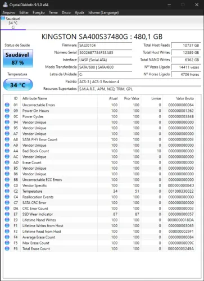Click the status icon for Average Erase Count row
Viewport: 204px width, 281px height.
[7, 237]
